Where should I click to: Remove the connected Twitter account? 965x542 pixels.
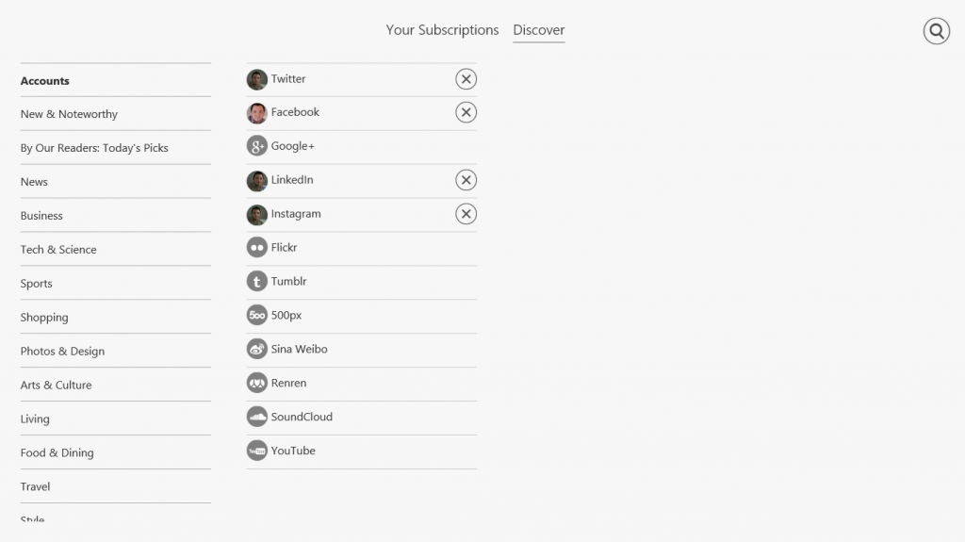[466, 79]
